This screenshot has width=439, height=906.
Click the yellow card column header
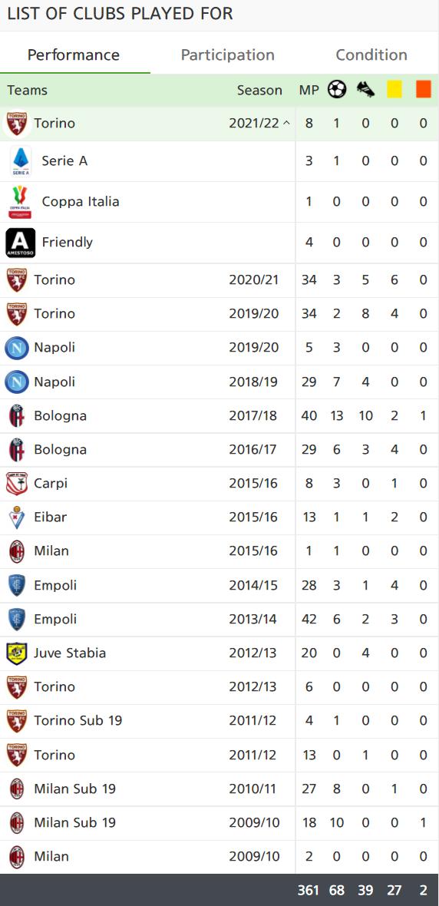(394, 90)
